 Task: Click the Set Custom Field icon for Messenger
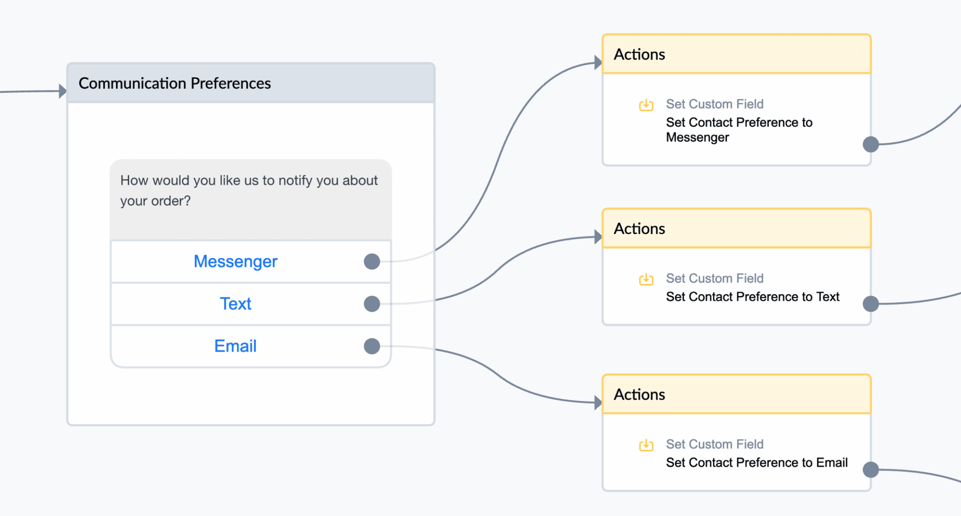646,105
